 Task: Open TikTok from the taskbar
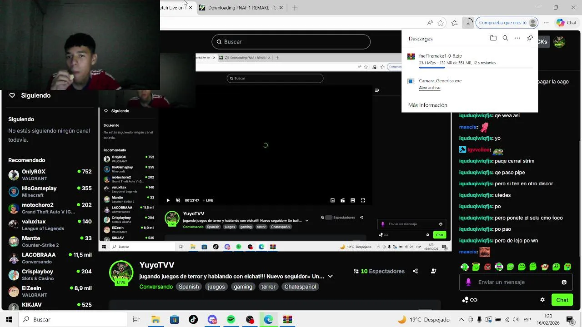click(x=193, y=320)
